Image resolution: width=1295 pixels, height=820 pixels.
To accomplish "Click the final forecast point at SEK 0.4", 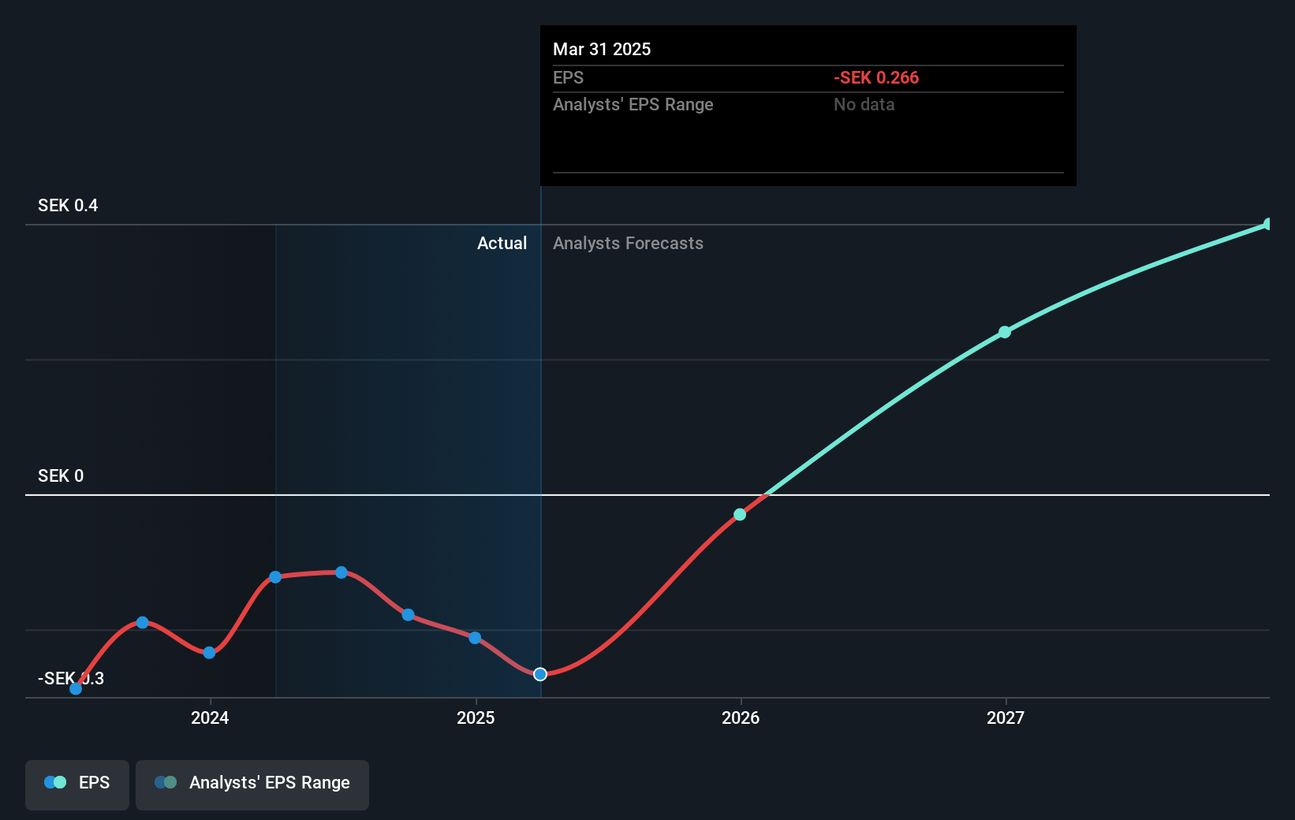I will (x=1268, y=225).
